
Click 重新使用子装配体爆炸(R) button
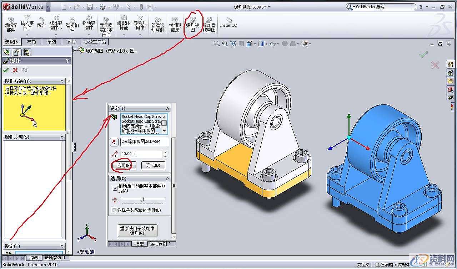tap(137, 230)
